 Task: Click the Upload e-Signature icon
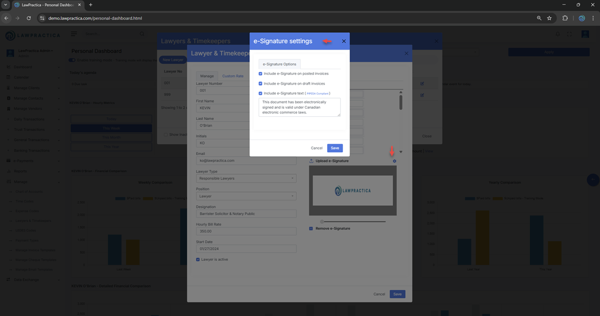[311, 161]
